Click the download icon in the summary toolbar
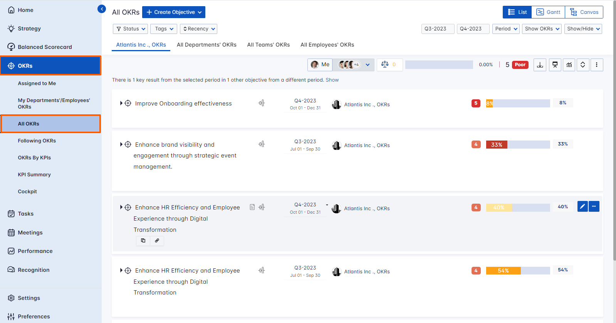The height and width of the screenshot is (323, 616). tap(540, 65)
